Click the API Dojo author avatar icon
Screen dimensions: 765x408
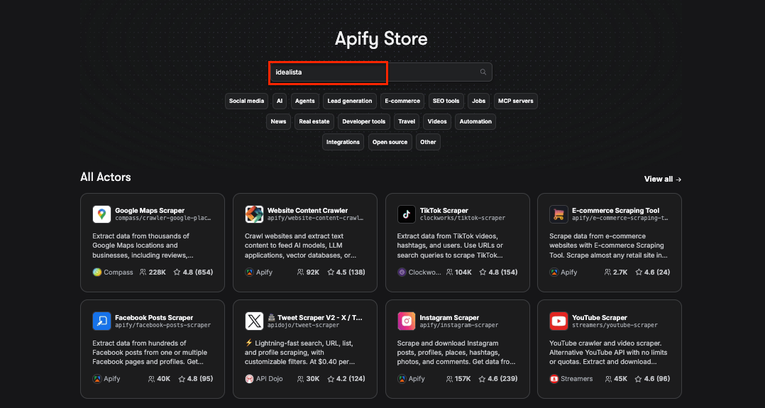click(249, 379)
